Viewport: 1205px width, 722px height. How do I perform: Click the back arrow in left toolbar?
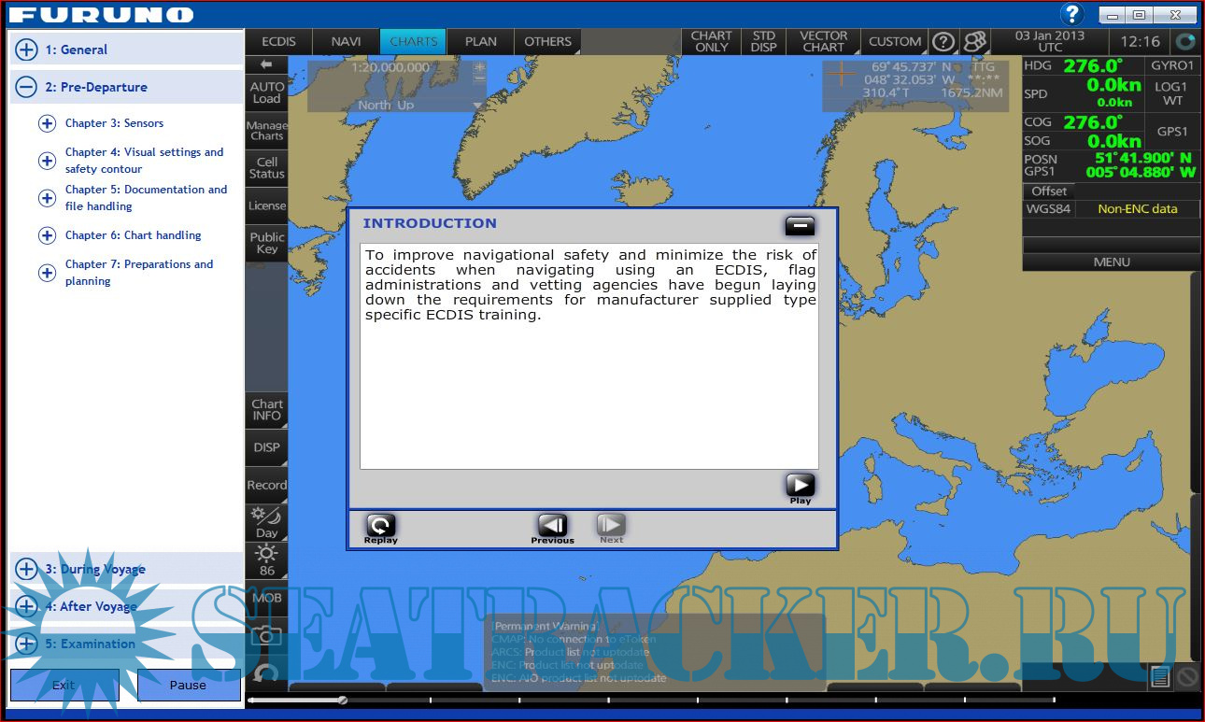point(266,64)
